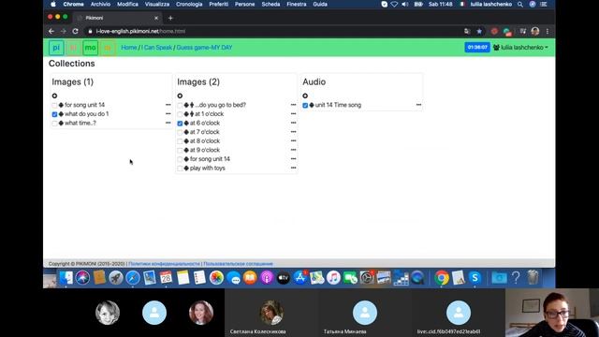
Task: Open FaceTime in the dock
Action: (x=350, y=278)
